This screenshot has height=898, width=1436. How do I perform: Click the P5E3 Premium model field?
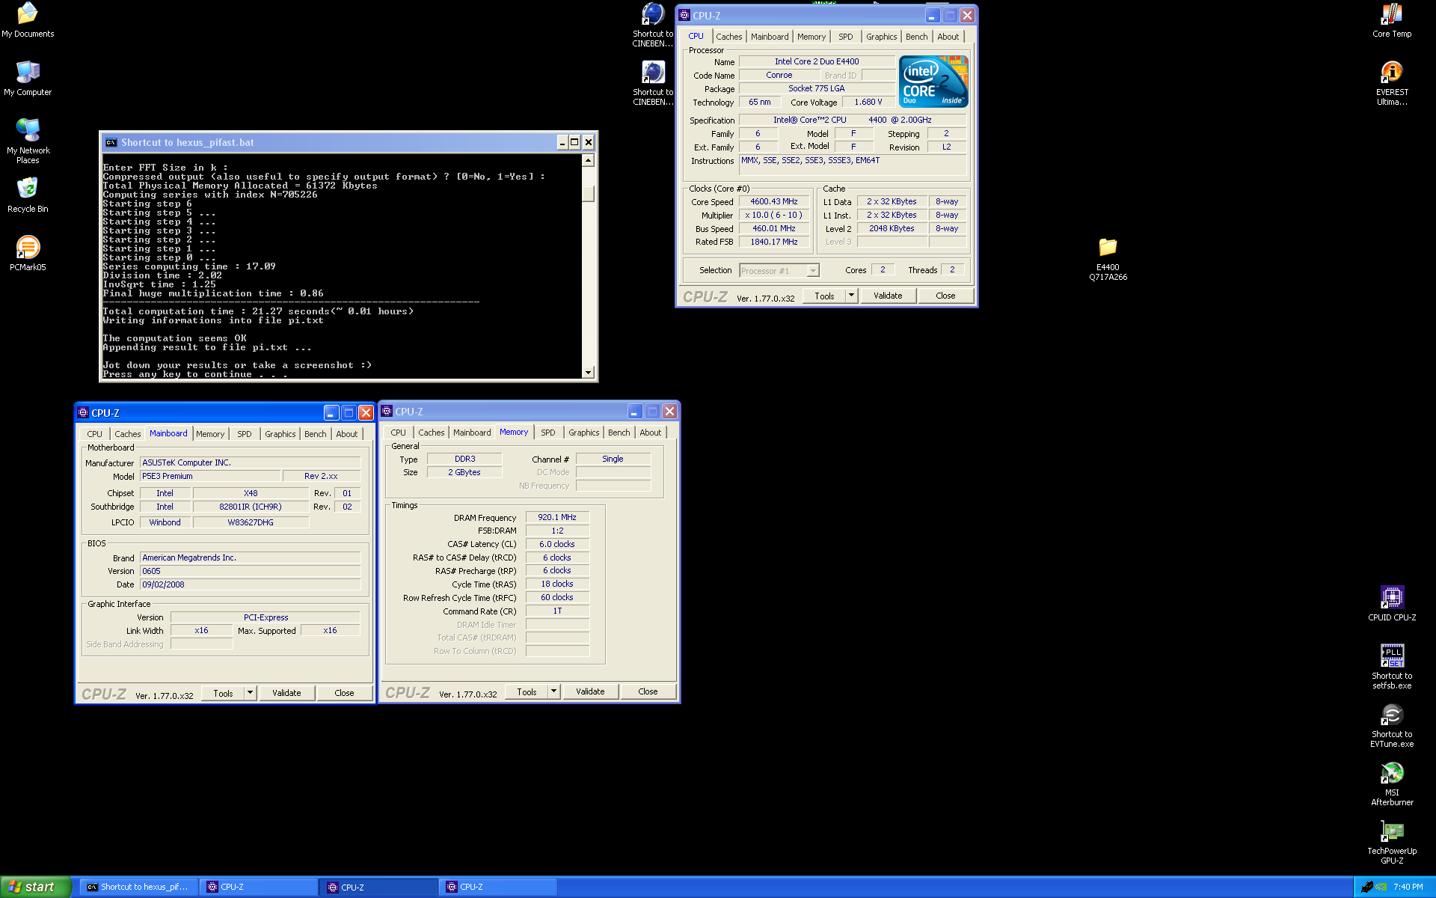210,476
